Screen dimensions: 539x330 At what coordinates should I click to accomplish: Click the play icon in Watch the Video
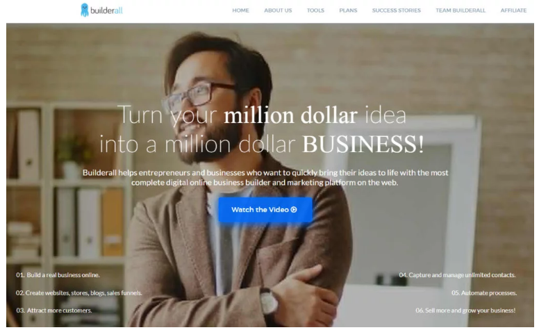[x=294, y=209]
